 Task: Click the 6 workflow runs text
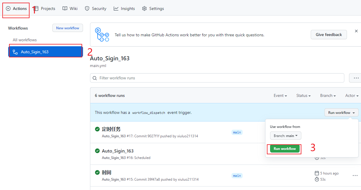click(110, 95)
